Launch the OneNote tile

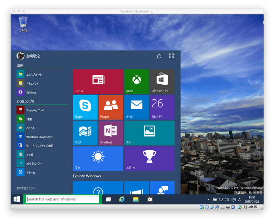tap(111, 133)
